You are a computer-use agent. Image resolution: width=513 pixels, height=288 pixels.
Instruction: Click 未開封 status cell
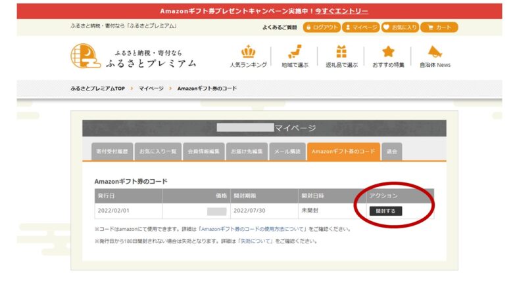click(332, 211)
